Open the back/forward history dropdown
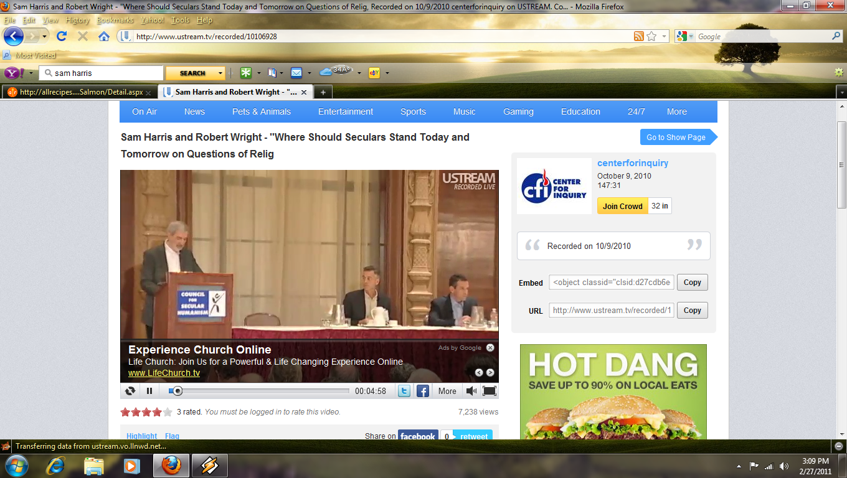 click(44, 36)
